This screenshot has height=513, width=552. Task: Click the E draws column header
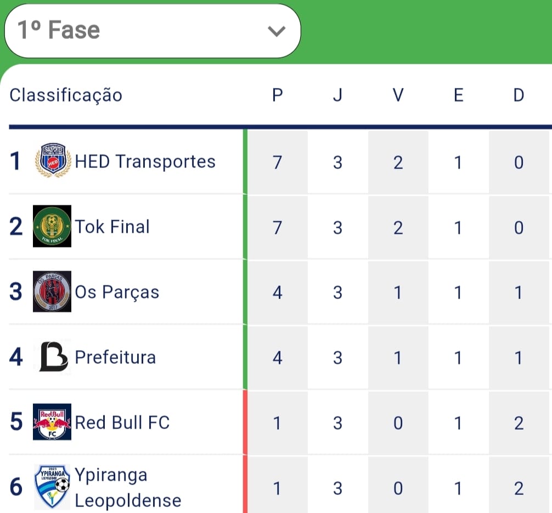pyautogui.click(x=458, y=94)
